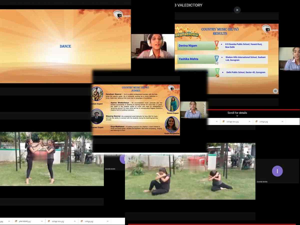
Task: Click the pRATIBM8.jpg file icon
Action: click(x=16, y=221)
